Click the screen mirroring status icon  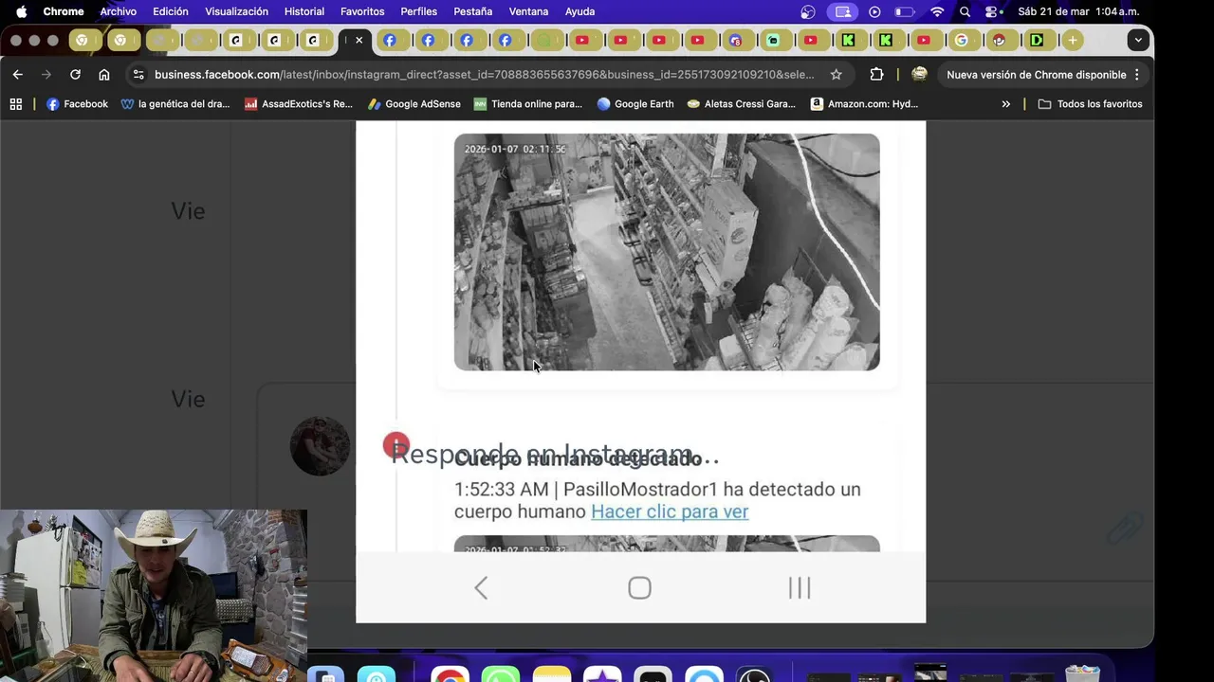(x=842, y=11)
